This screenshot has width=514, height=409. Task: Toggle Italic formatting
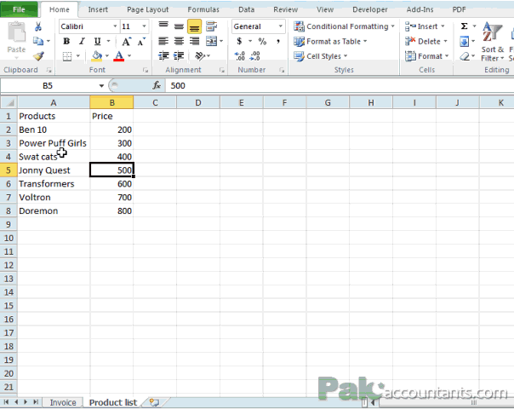tap(82, 42)
